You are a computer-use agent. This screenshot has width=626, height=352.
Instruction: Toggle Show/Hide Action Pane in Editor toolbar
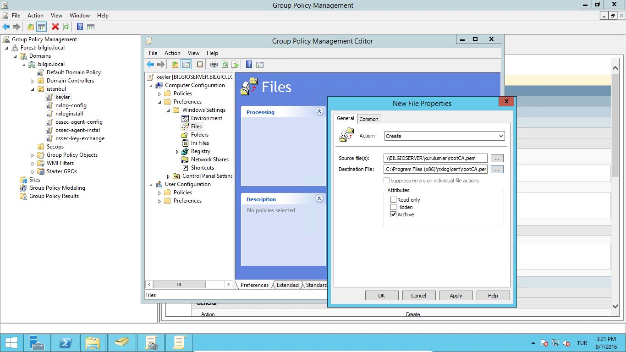coord(260,65)
